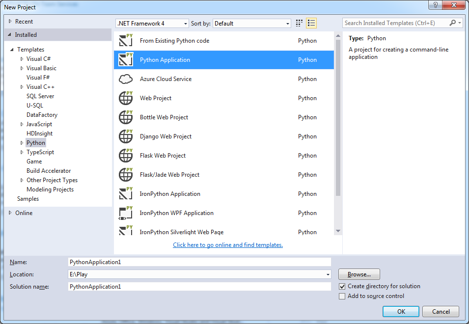
Task: Collapse the Templates tree node
Action: pyautogui.click(x=12, y=50)
